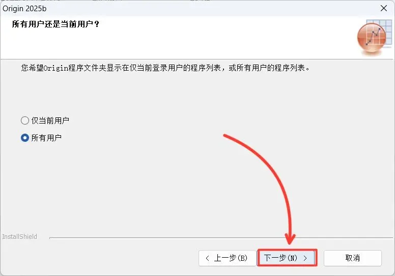
Task: Click the 仅当前用户 option label text
Action: point(50,120)
